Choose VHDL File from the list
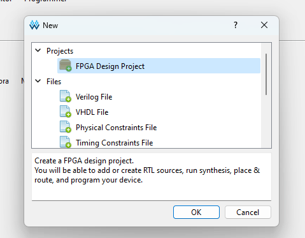This screenshot has height=238, width=305. click(x=92, y=112)
